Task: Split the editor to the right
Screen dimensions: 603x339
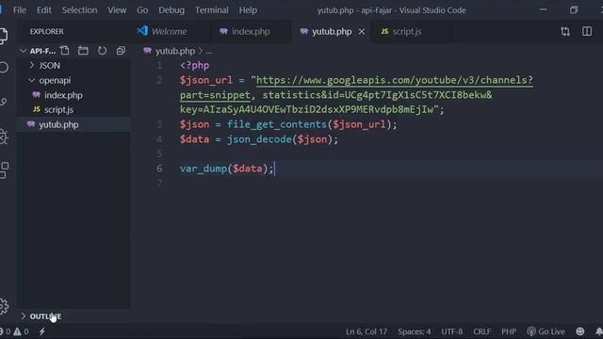Action: click(x=587, y=31)
